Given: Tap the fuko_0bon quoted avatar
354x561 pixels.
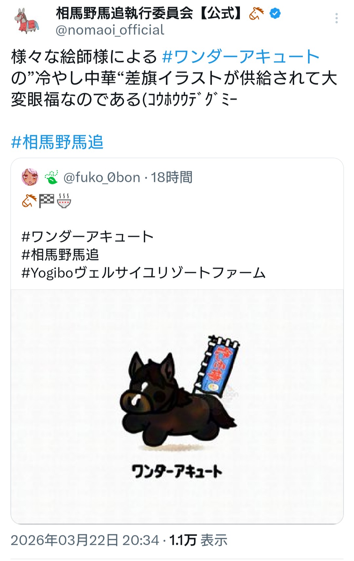Looking at the screenshot, I should coord(30,177).
